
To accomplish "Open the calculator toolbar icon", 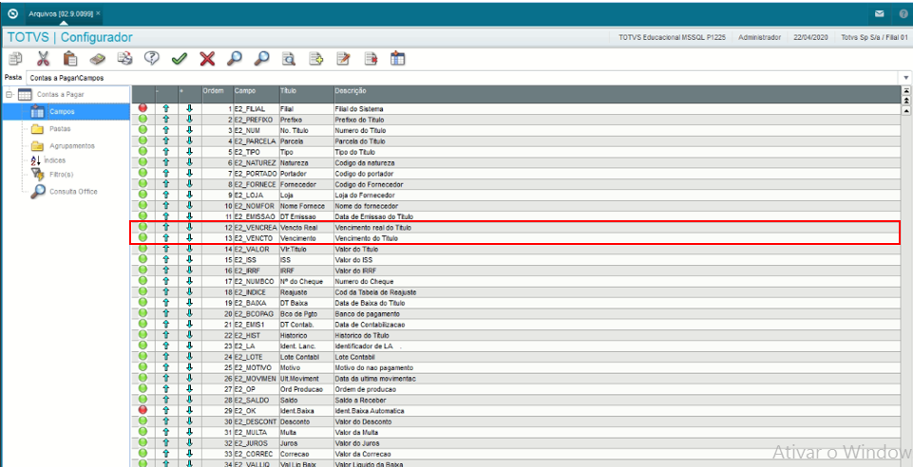I will coord(97,59).
